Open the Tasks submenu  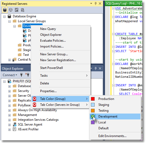click(x=61, y=76)
